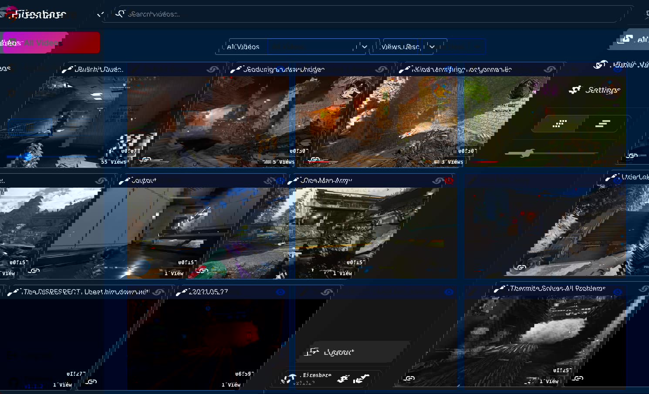
Task: Click the Settings gear icon
Action: [575, 90]
